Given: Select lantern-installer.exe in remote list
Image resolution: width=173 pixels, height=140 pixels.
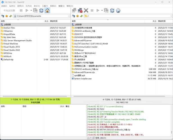Looking at the screenshot, I should tap(83, 79).
